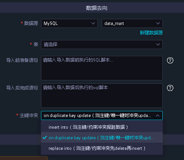Open help for 导入前准备语句 field

[170, 60]
